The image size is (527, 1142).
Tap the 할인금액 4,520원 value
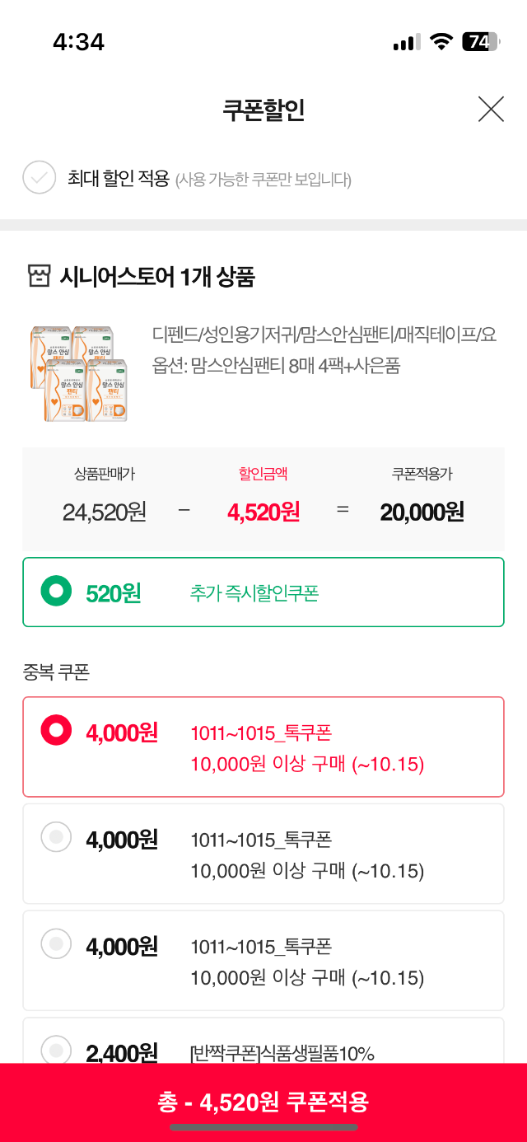point(263,512)
